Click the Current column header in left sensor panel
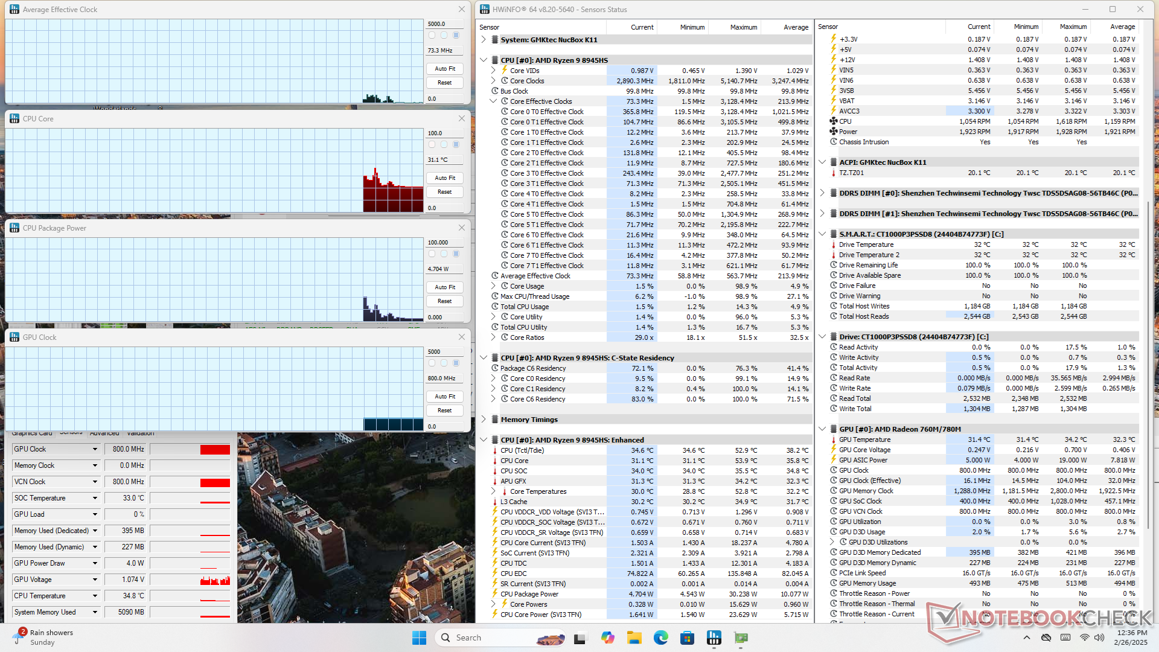The height and width of the screenshot is (652, 1159). 642,27
